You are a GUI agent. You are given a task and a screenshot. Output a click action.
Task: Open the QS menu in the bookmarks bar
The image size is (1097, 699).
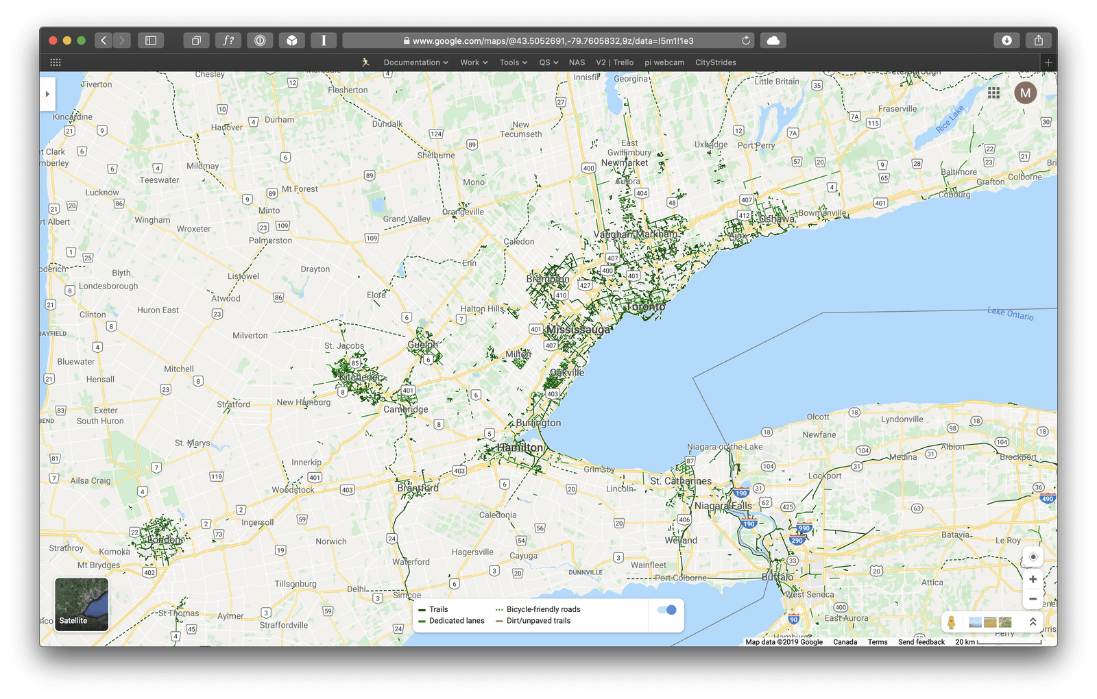pyautogui.click(x=545, y=62)
